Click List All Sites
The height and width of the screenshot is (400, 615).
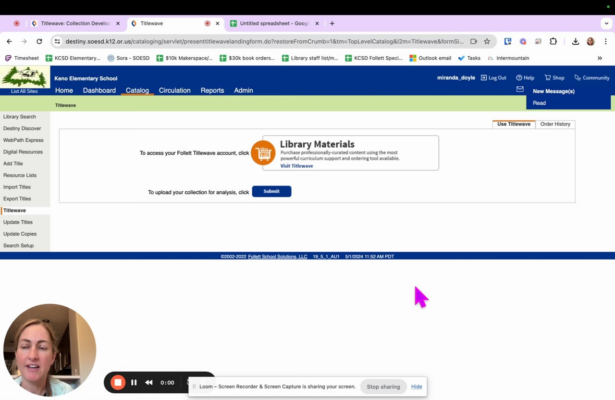point(25,91)
